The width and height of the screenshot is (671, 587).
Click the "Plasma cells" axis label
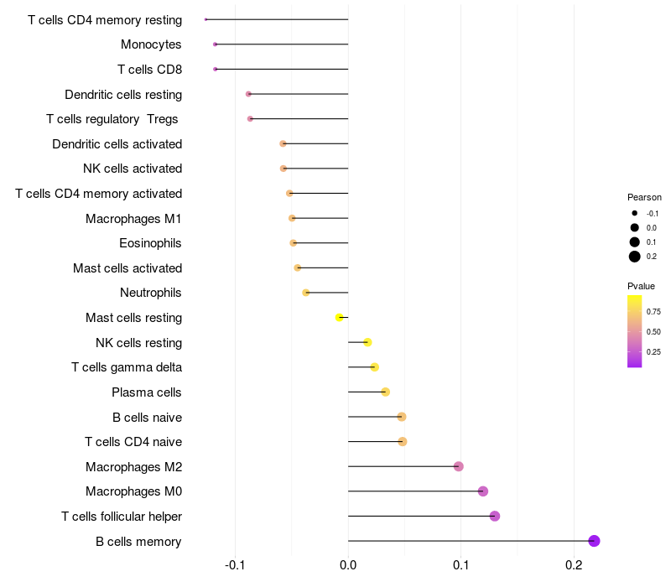click(x=147, y=392)
